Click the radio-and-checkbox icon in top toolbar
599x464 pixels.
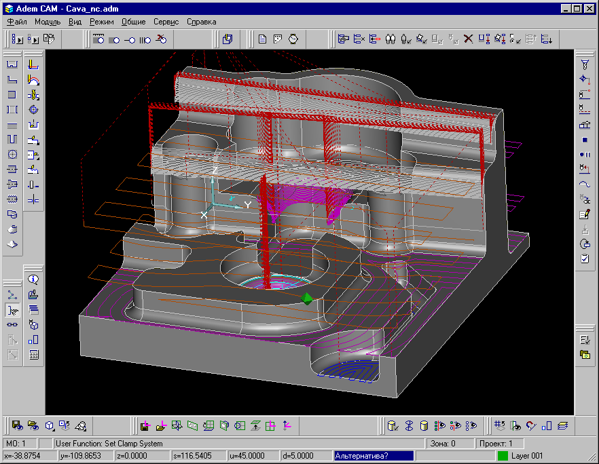[x=515, y=39]
